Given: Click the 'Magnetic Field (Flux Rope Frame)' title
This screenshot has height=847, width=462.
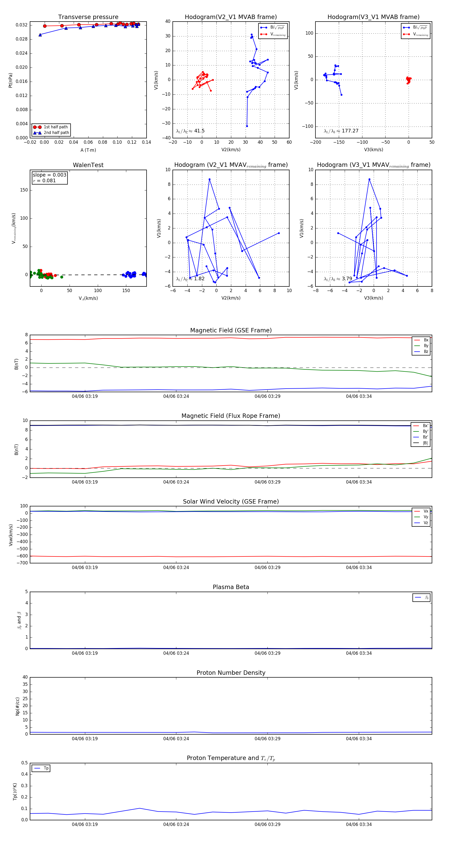Looking at the screenshot, I should pyautogui.click(x=231, y=416).
